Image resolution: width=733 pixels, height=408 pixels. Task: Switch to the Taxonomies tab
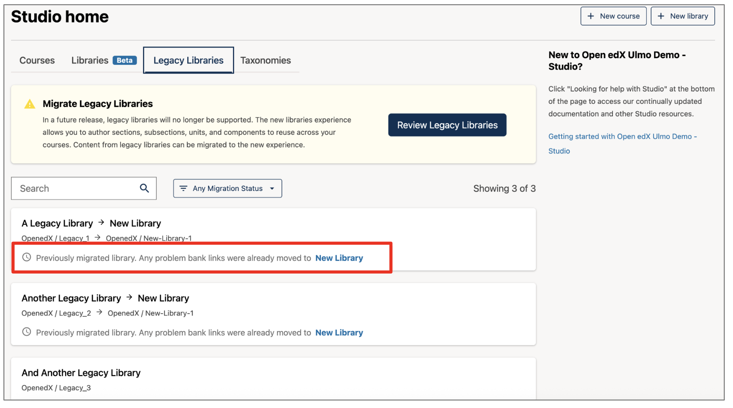pos(265,60)
